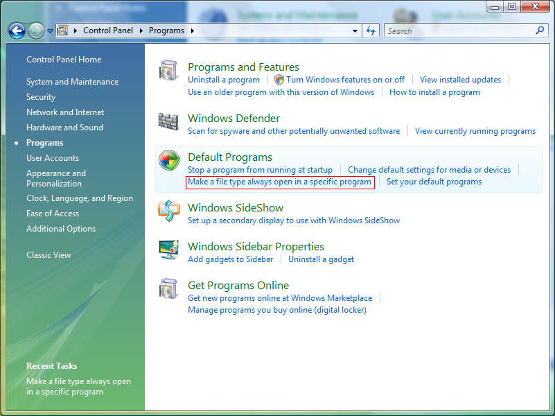Screen dimensions: 555x416
Task: Click the Search input box
Action: point(460,31)
